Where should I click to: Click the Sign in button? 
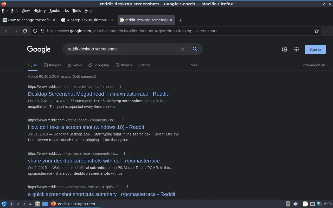coord(315,49)
